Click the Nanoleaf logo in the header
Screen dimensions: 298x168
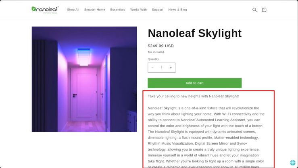pyautogui.click(x=45, y=10)
